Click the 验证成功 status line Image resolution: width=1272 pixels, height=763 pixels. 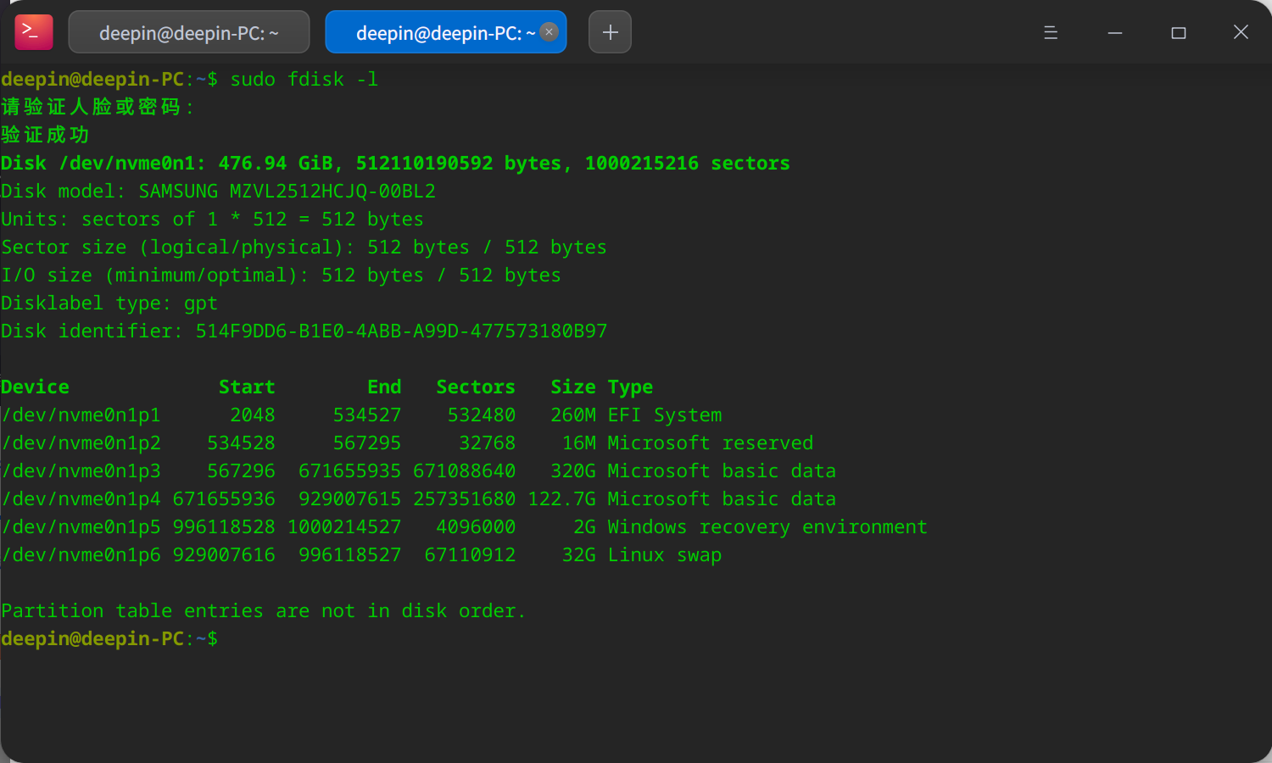pyautogui.click(x=44, y=134)
